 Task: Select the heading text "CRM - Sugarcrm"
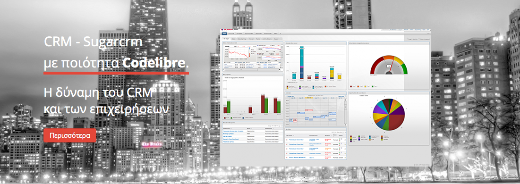pyautogui.click(x=93, y=42)
